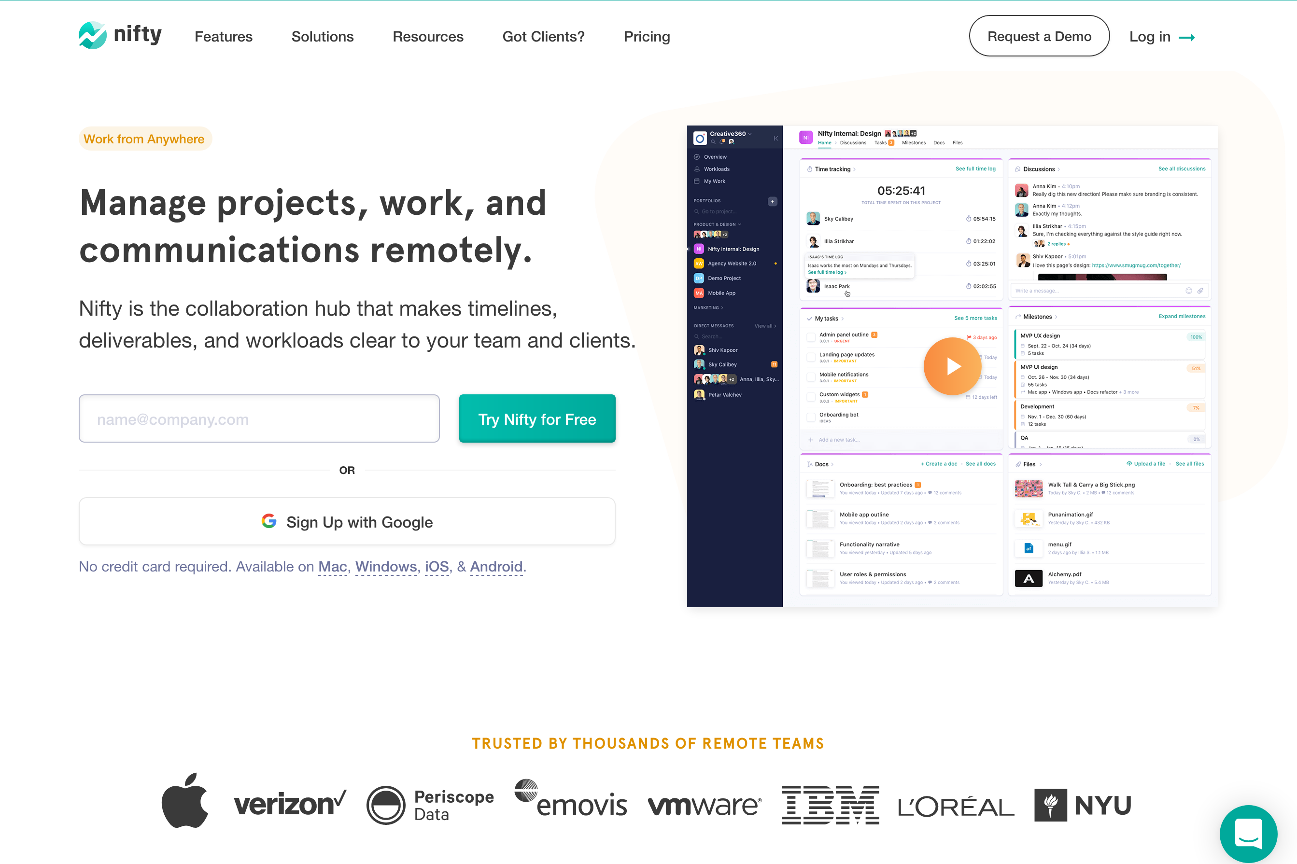Click the Nifty logo in the header

120,35
